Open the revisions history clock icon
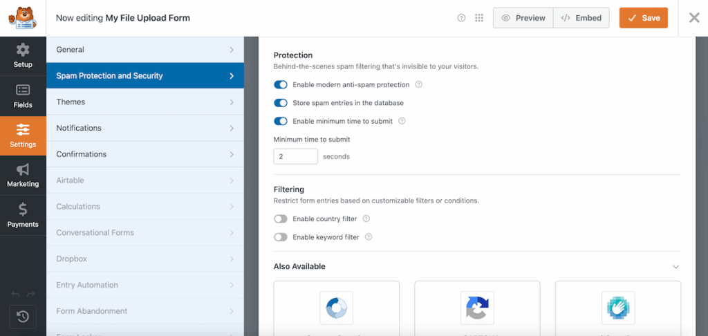Viewport: 708px width, 336px height. (23, 317)
